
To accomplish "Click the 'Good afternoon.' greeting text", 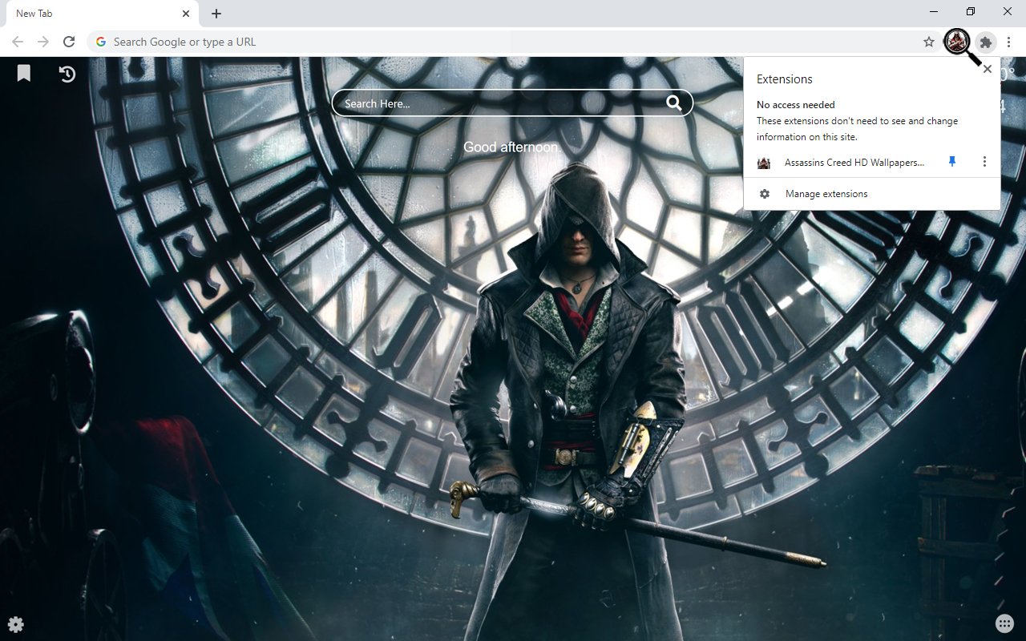I will tap(513, 147).
